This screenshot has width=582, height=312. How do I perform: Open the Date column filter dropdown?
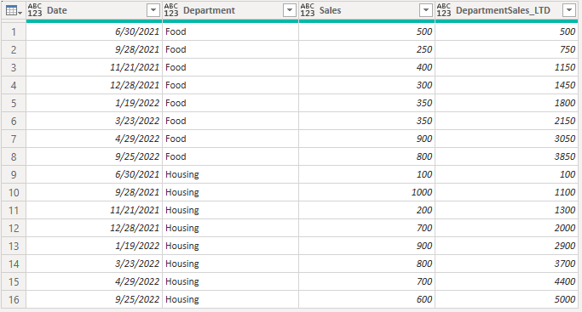pos(153,10)
